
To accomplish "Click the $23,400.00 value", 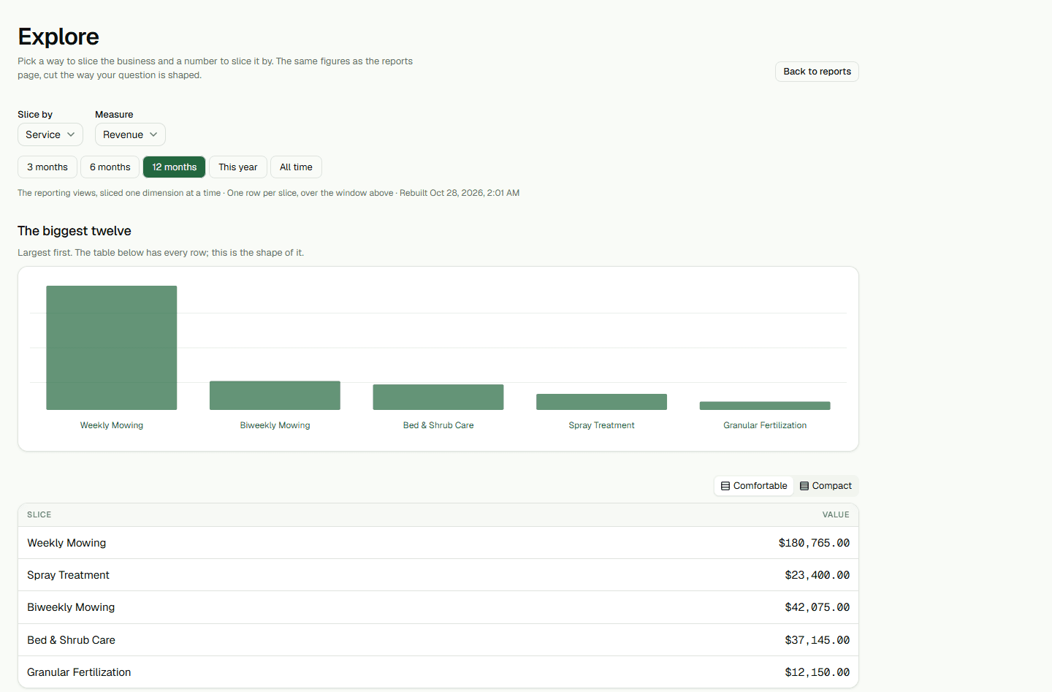I will point(817,575).
